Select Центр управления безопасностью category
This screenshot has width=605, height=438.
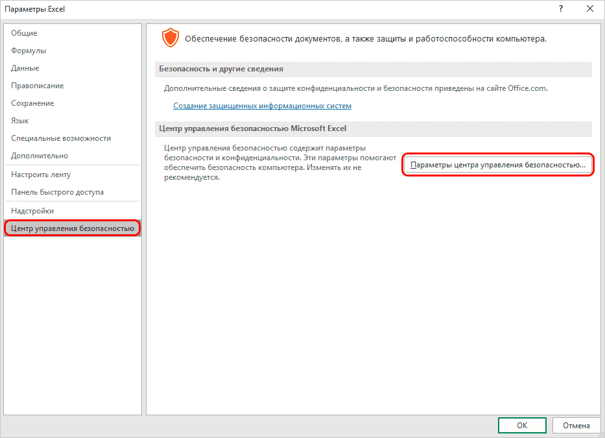tap(73, 228)
